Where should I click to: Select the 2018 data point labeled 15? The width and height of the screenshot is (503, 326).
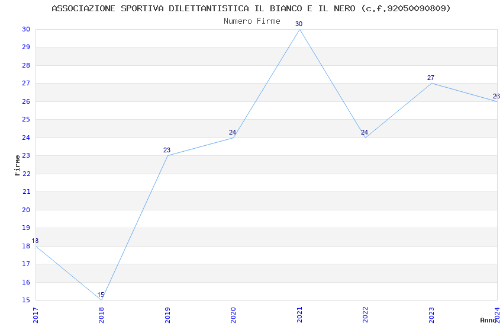[x=102, y=300]
